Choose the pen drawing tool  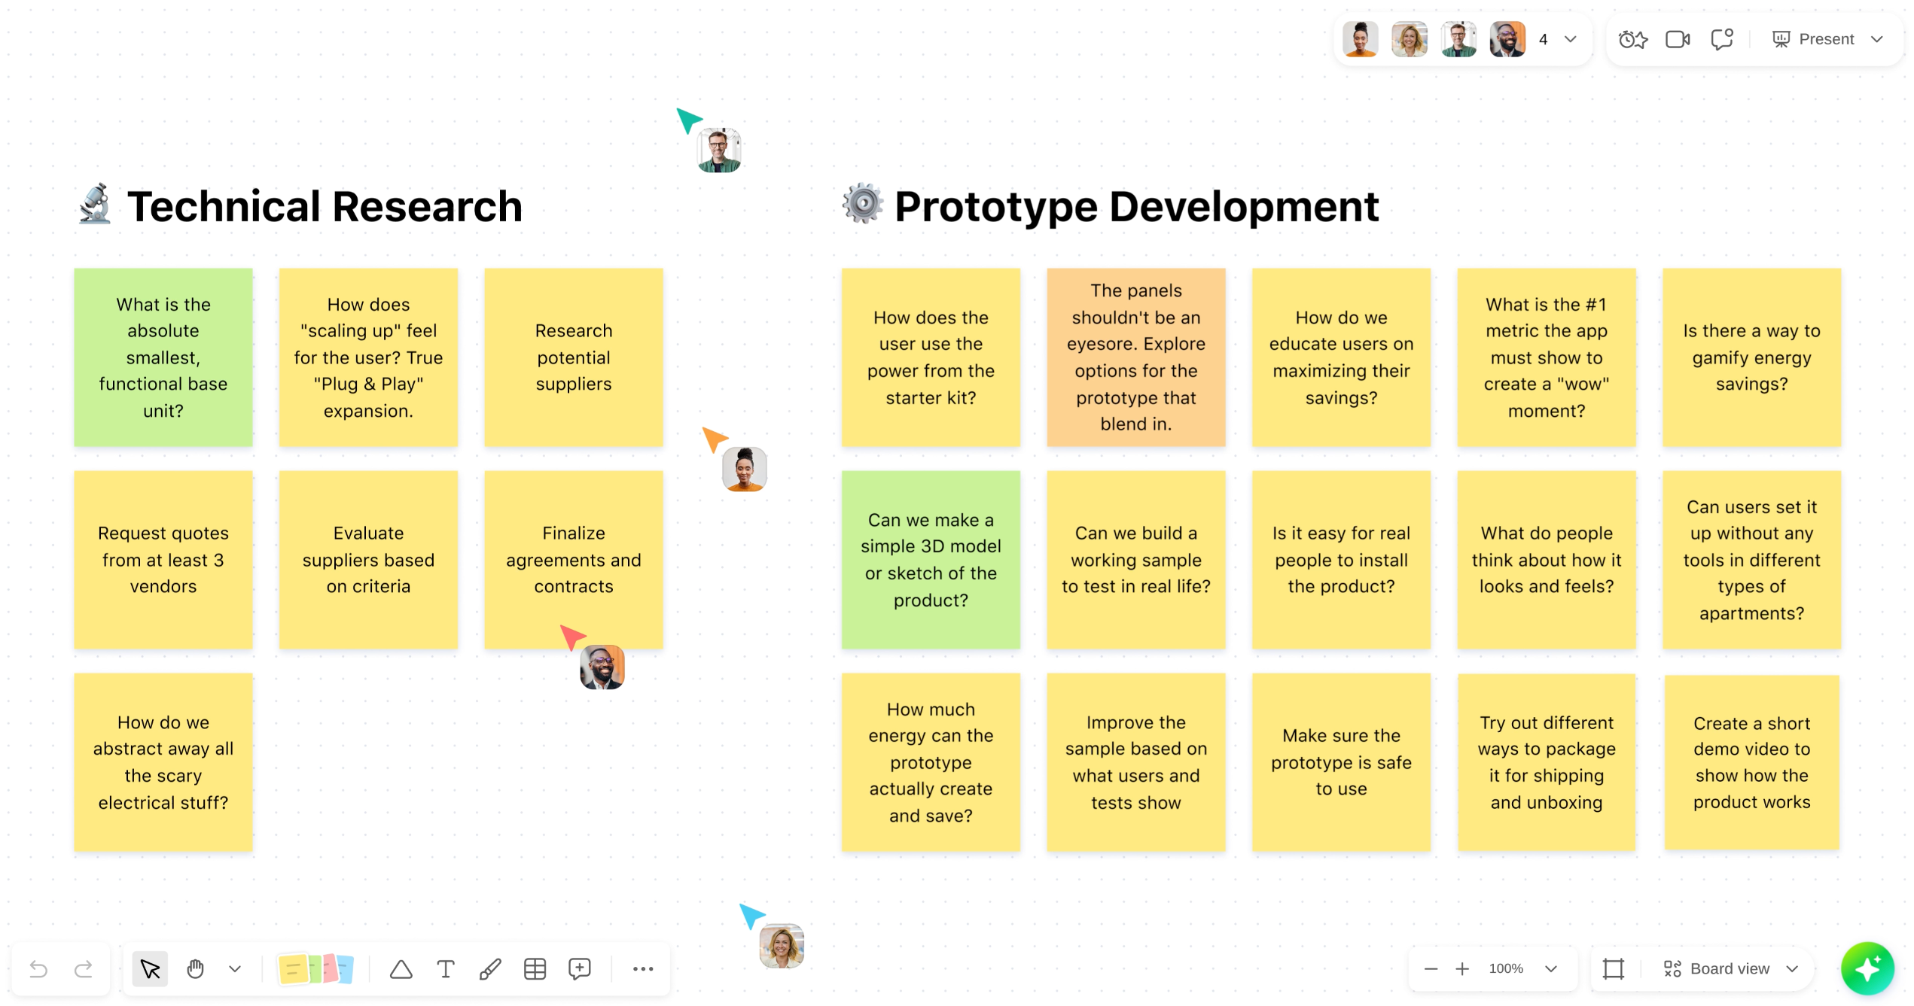tap(490, 968)
